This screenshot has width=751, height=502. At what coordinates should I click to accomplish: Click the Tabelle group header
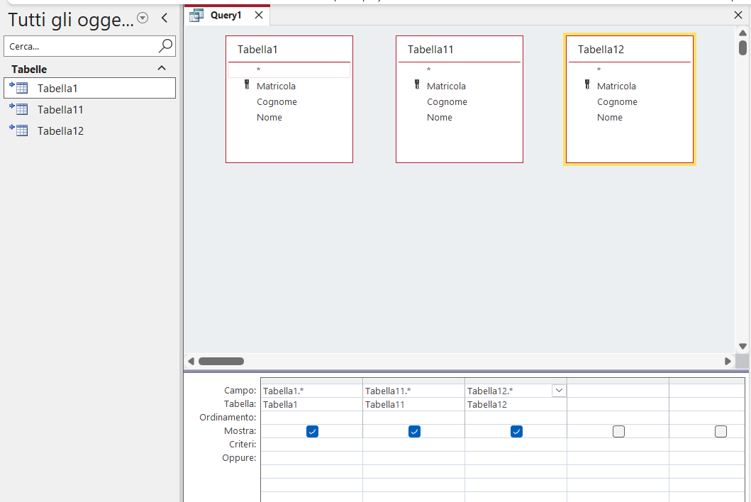(89, 69)
